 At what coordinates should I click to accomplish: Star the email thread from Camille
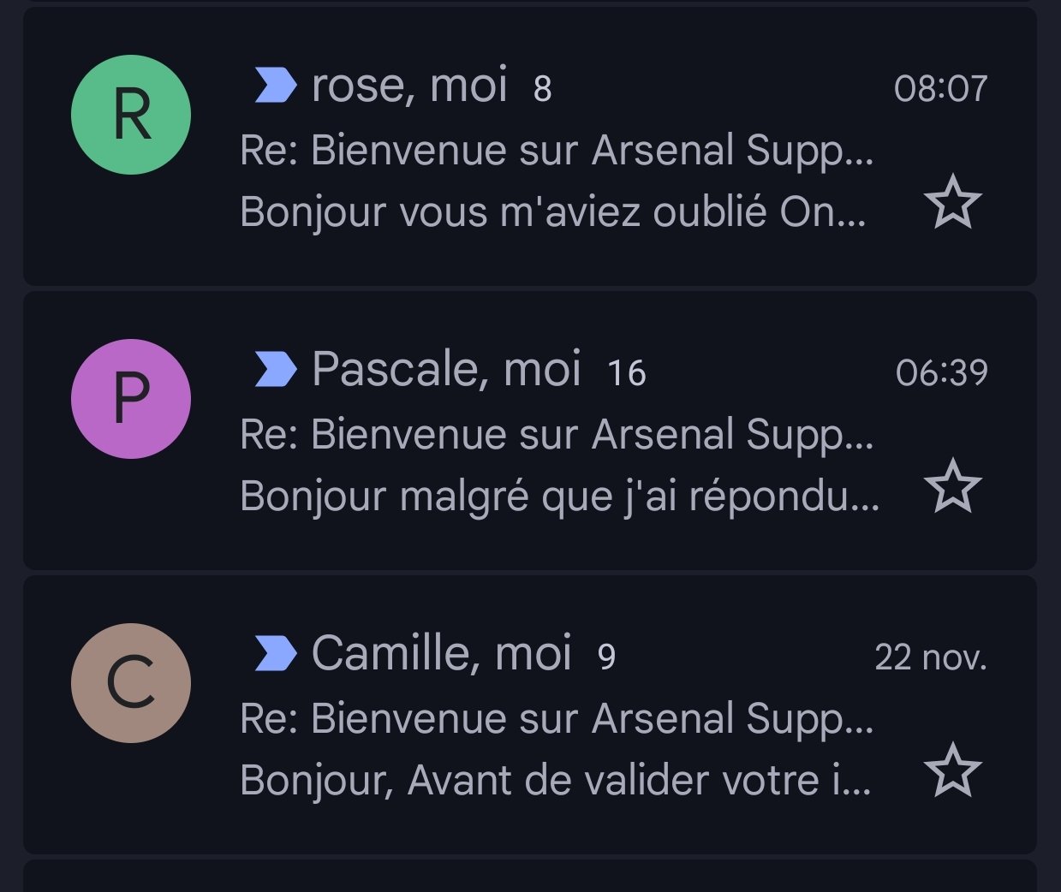coord(952,770)
